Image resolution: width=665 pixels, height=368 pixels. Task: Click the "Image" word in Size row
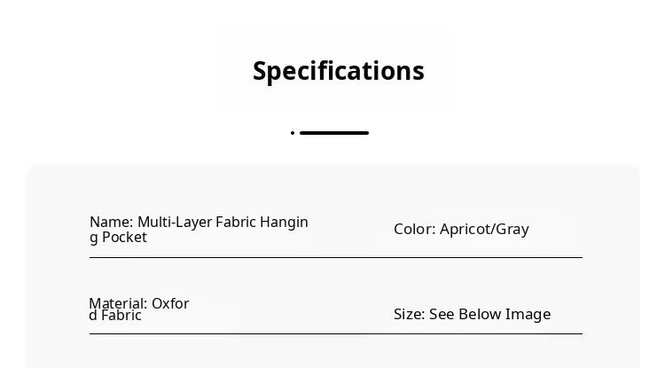pyautogui.click(x=528, y=315)
